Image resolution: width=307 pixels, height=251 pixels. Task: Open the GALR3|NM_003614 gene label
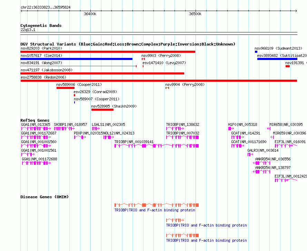click(263, 150)
